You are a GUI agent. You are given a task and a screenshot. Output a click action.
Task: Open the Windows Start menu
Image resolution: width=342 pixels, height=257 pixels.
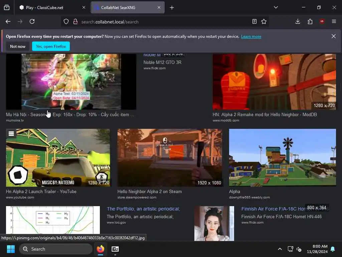point(11,249)
